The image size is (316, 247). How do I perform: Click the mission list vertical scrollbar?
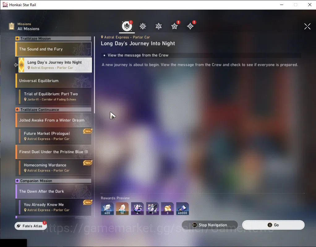pos(94,74)
